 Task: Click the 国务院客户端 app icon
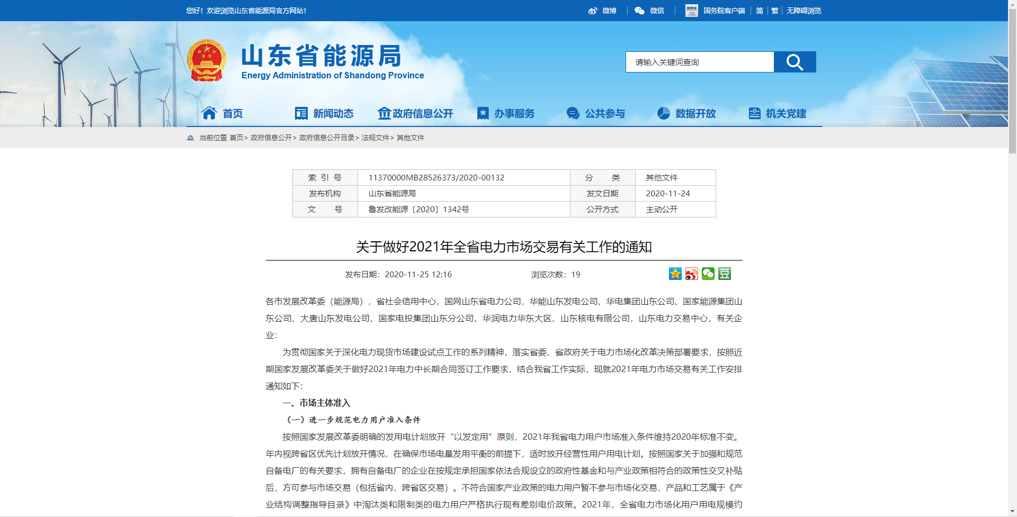click(x=691, y=11)
